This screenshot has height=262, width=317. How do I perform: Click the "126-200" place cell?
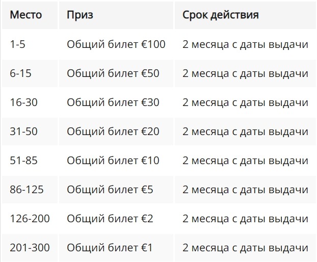click(x=30, y=219)
